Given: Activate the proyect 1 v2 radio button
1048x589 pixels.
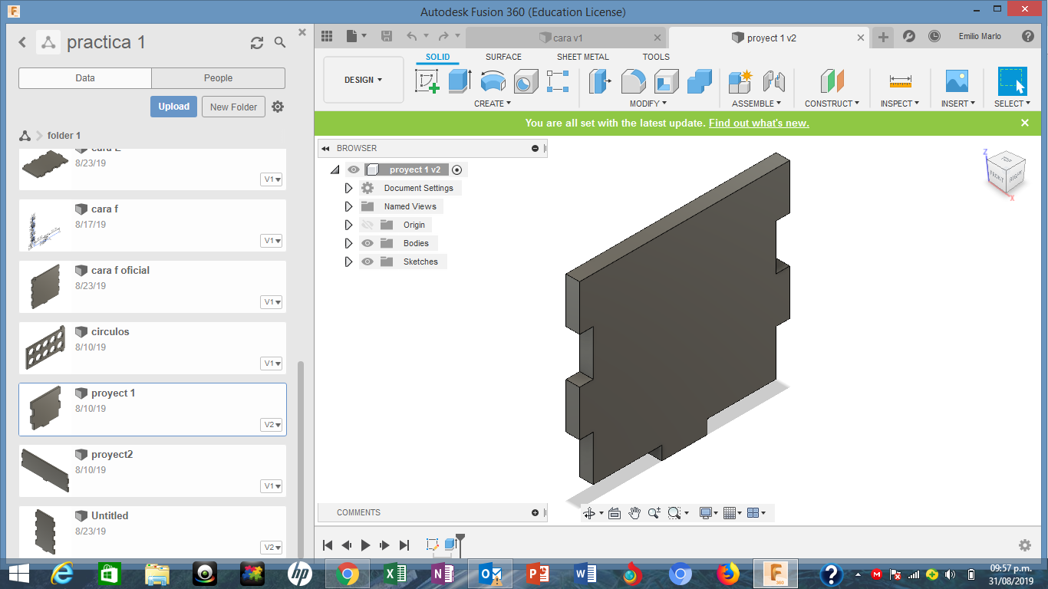Looking at the screenshot, I should point(457,169).
